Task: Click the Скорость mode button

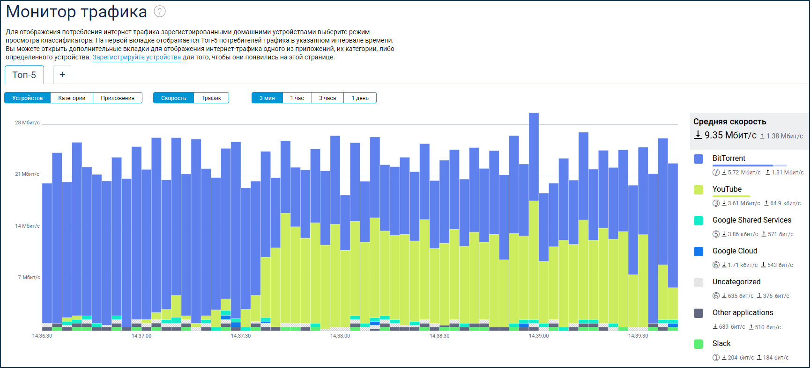Action: [x=174, y=98]
